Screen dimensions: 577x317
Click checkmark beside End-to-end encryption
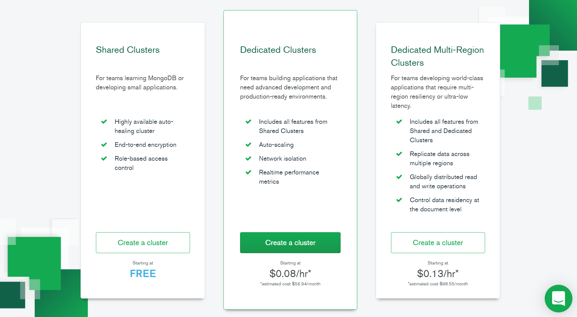104,145
